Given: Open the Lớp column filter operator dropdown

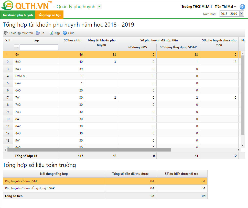Looking at the screenshot, I should [x=17, y=47].
